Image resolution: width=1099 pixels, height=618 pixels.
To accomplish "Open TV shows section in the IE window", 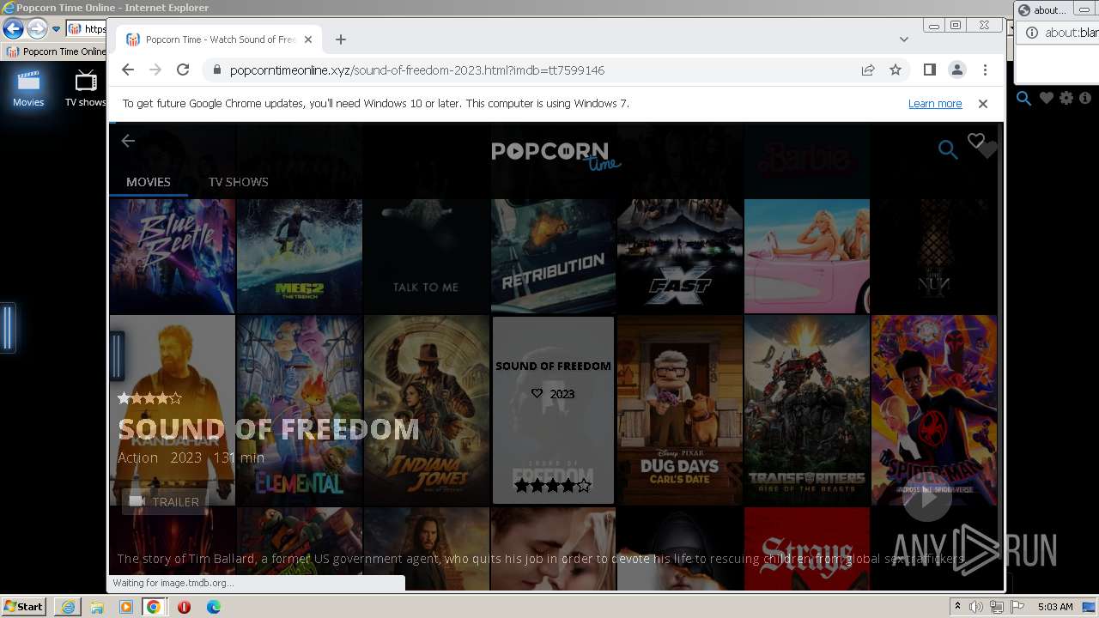I will 85,88.
